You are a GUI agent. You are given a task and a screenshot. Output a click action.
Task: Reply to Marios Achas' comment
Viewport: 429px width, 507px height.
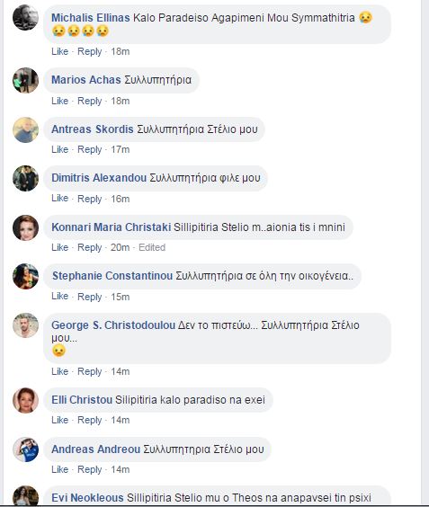pos(90,101)
